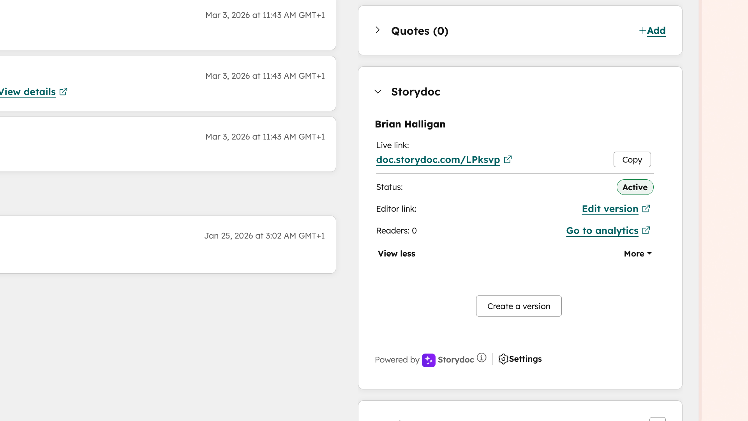Click the Active status badge
Image resolution: width=748 pixels, height=421 pixels.
point(635,187)
